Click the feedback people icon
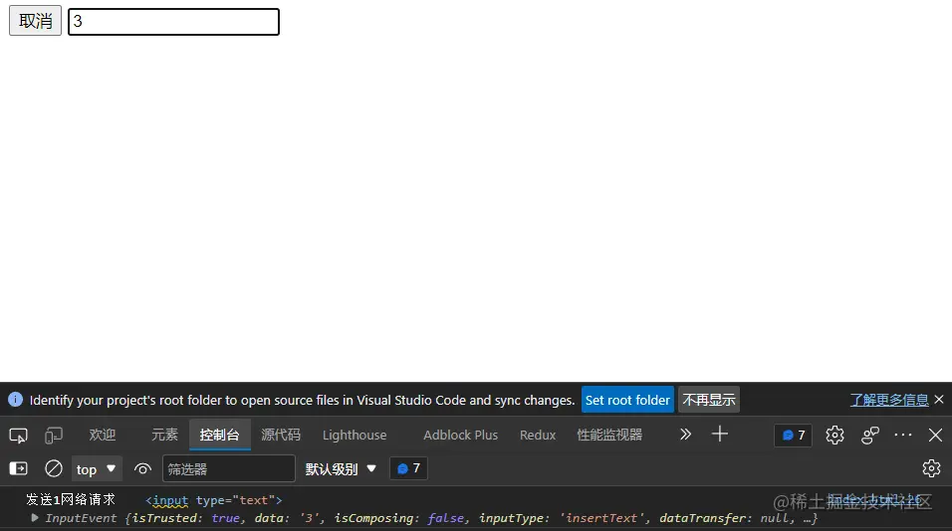Screen dimensions: 952x531 coord(870,435)
